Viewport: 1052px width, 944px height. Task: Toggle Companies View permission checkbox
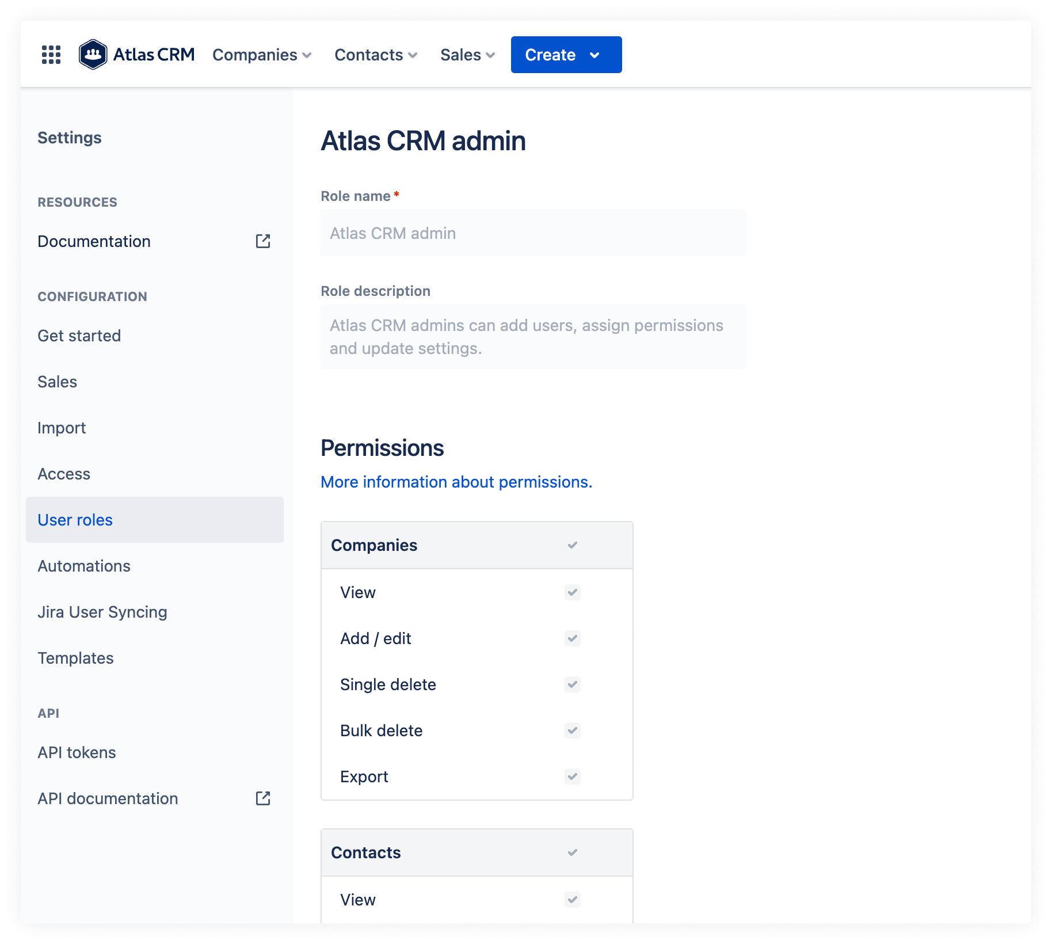click(572, 592)
